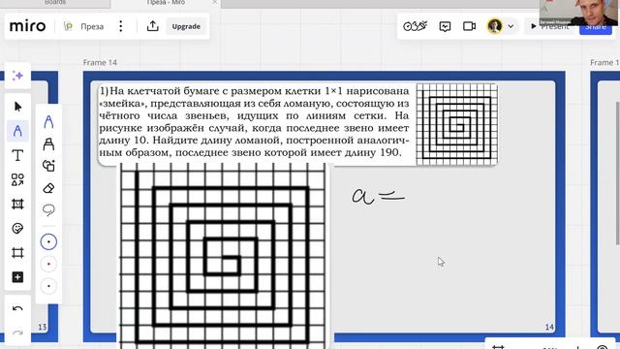Image resolution: width=620 pixels, height=349 pixels.
Task: Choose the pen in drawing submenu
Action: pos(48,121)
